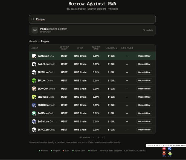
Task: Click the $INTCon Intel token icon
Action: (34, 72)
